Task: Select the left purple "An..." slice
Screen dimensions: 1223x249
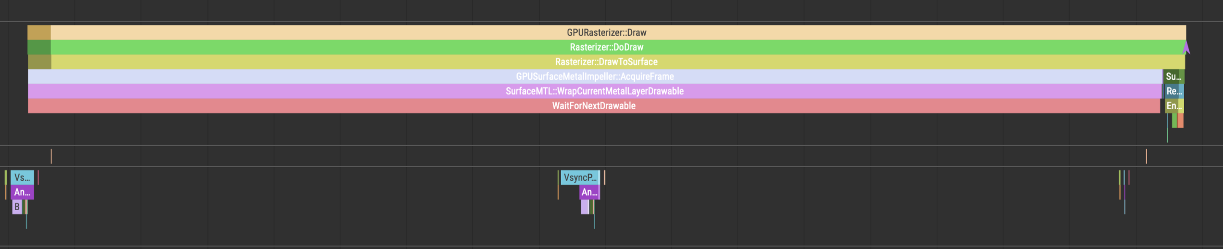Action: pyautogui.click(x=22, y=192)
